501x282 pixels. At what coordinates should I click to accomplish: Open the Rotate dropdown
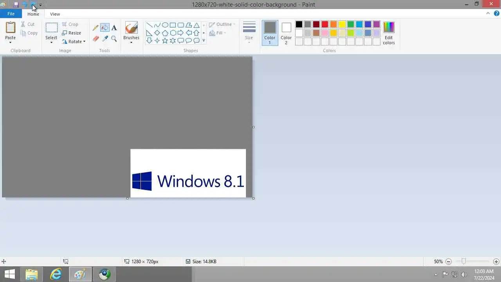[73, 42]
